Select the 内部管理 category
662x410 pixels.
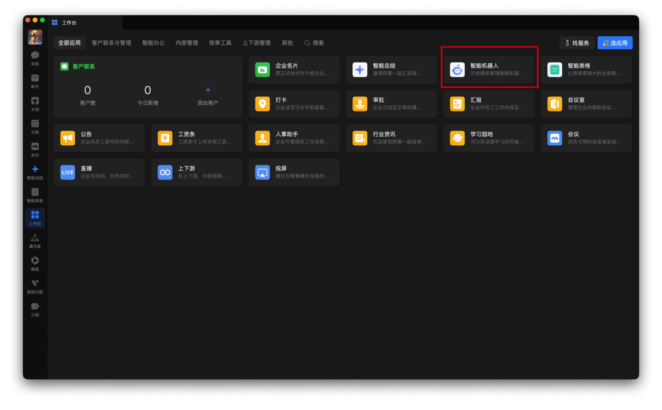click(x=186, y=42)
